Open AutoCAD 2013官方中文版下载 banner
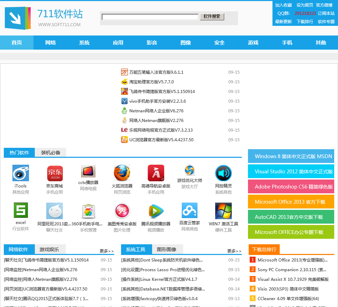The width and height of the screenshot is (338, 307). (291, 217)
